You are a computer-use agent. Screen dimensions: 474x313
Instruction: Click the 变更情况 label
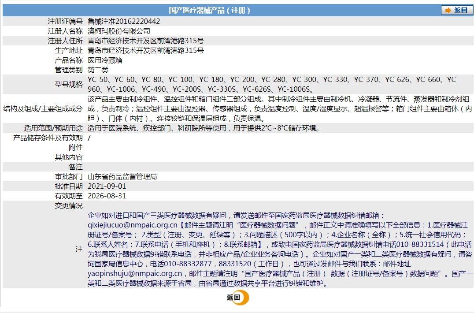click(69, 205)
